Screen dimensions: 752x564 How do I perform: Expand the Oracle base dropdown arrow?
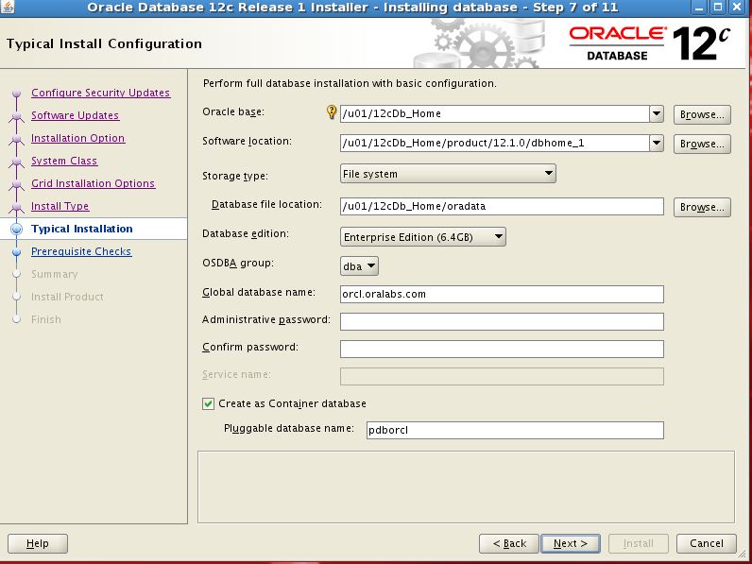[657, 114]
